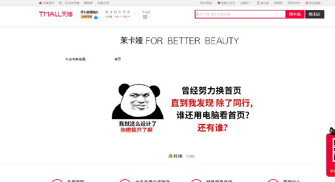Image resolution: width=335 pixels, height=182 pixels.
Task: Click the 旺铺 shop icon at page bottom
Action: pyautogui.click(x=170, y=156)
